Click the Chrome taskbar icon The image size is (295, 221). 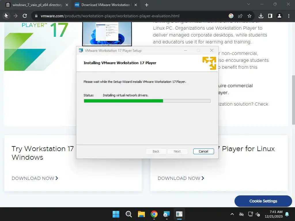154,214
